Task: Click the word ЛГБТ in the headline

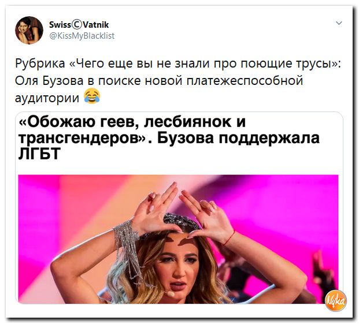Action: click(39, 153)
